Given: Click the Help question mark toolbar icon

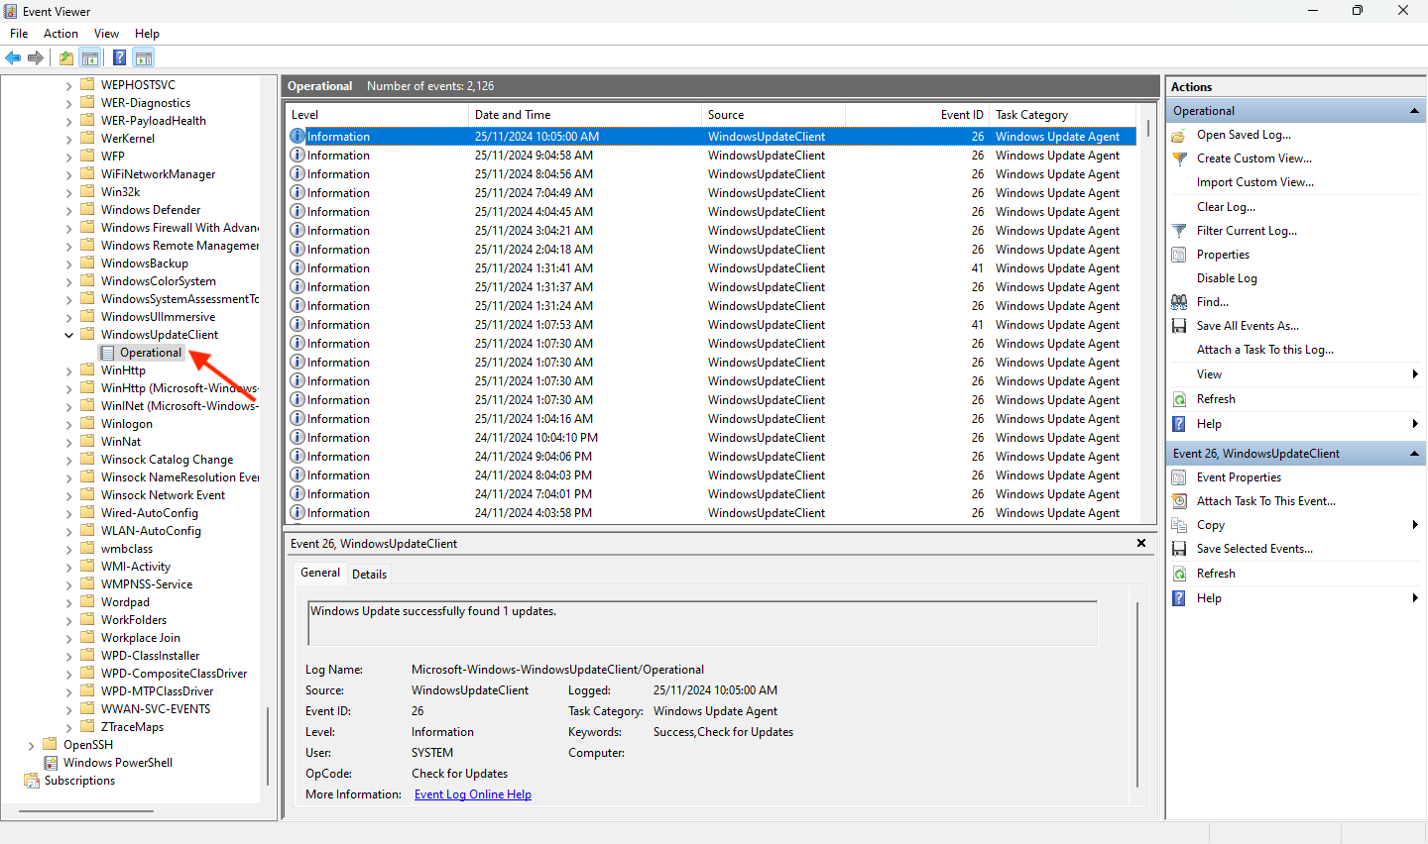Looking at the screenshot, I should (x=119, y=57).
